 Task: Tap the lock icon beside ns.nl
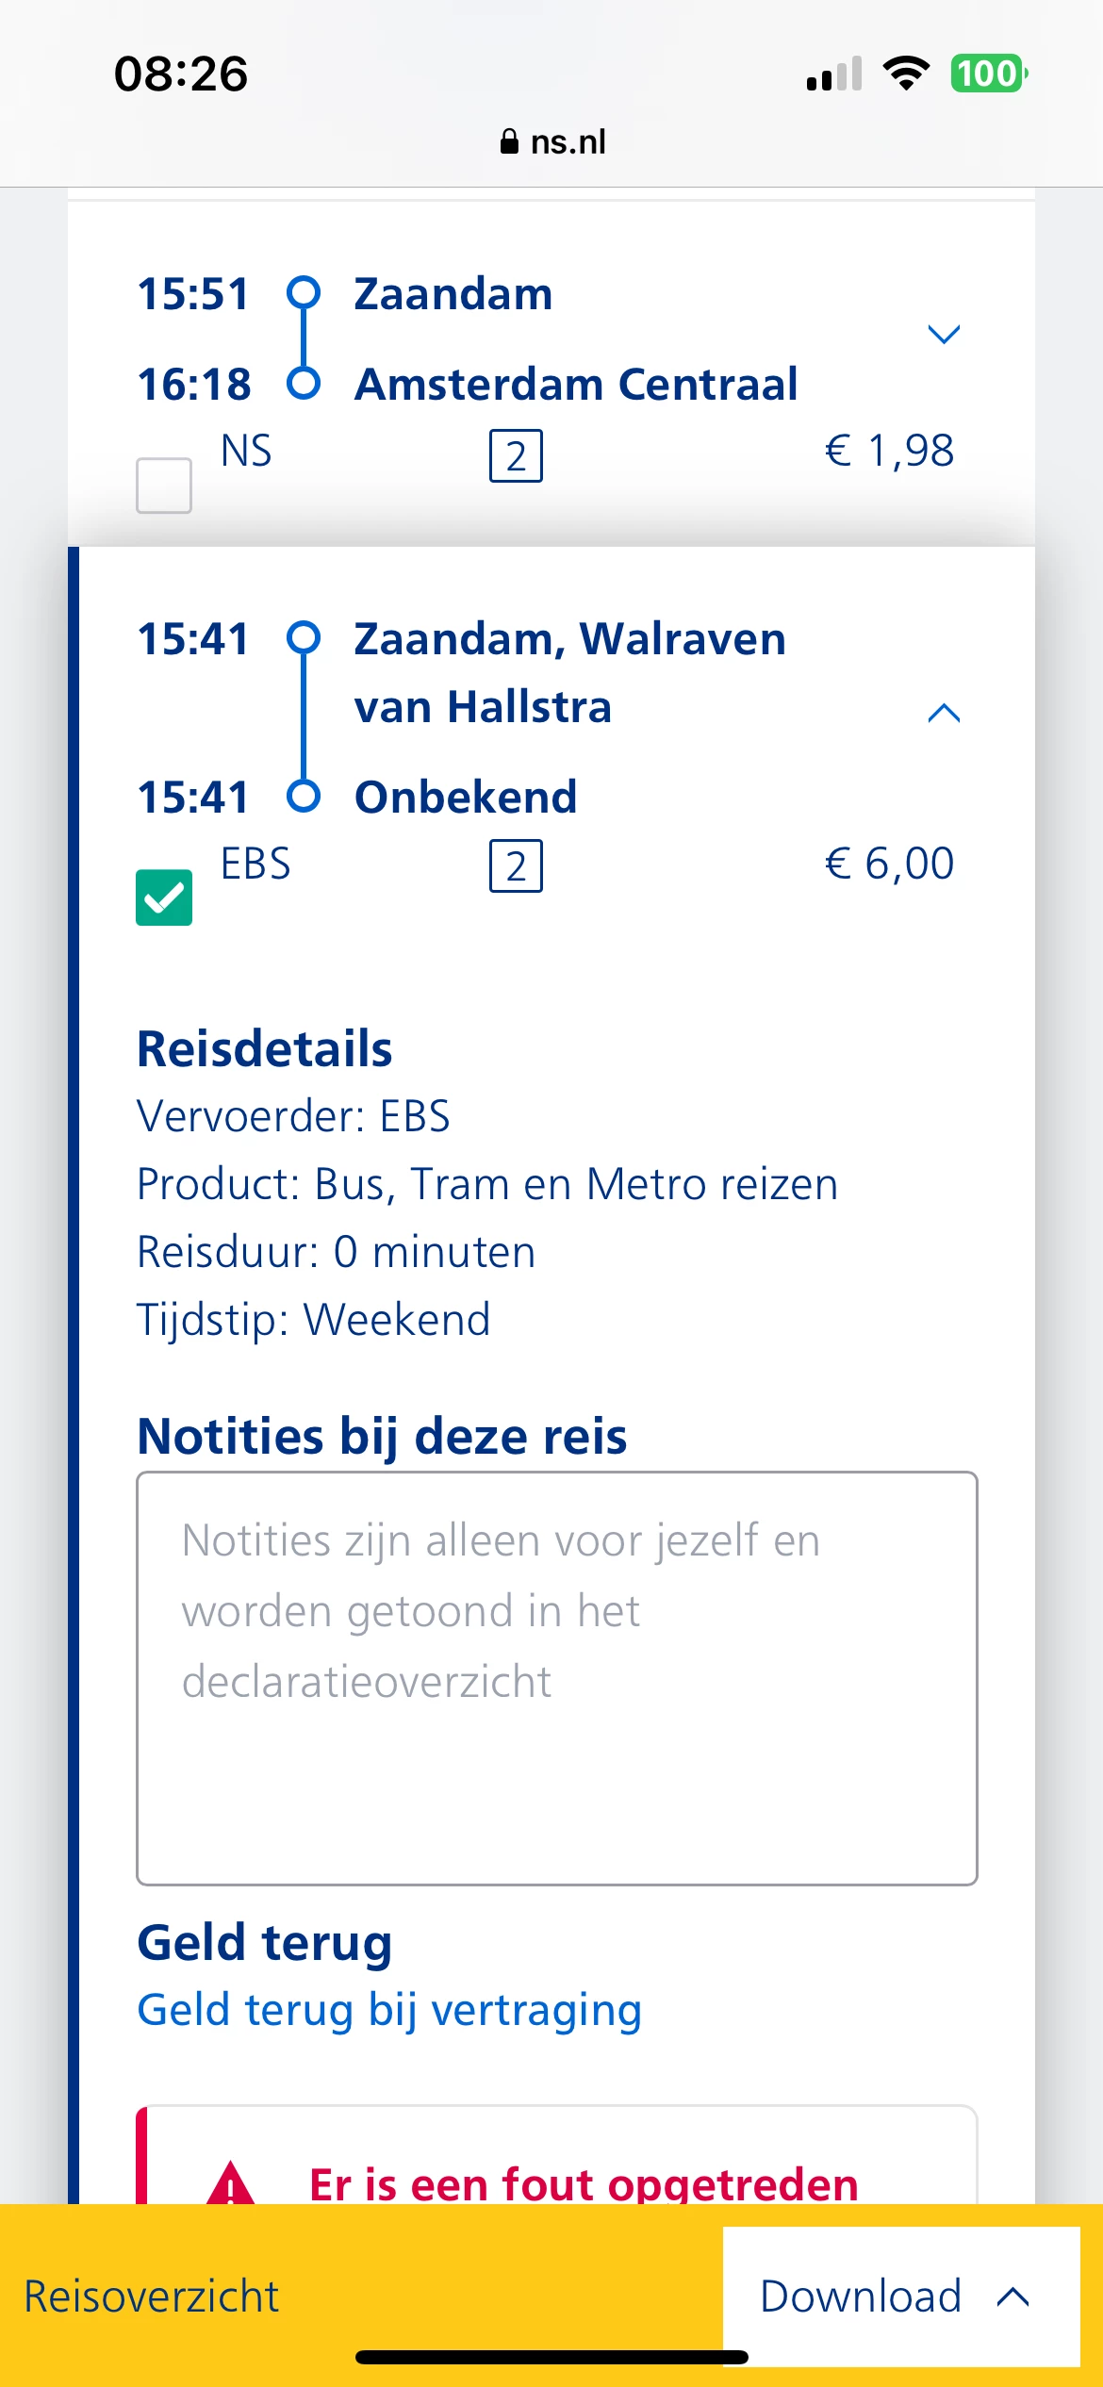pos(509,141)
